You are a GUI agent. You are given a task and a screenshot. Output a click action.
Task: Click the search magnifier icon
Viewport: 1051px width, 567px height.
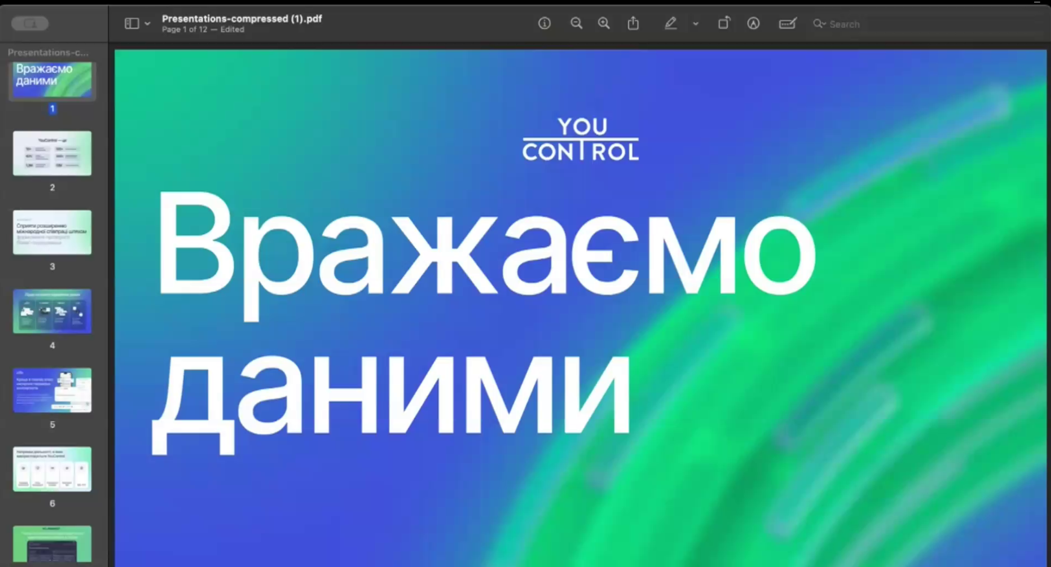pyautogui.click(x=818, y=24)
